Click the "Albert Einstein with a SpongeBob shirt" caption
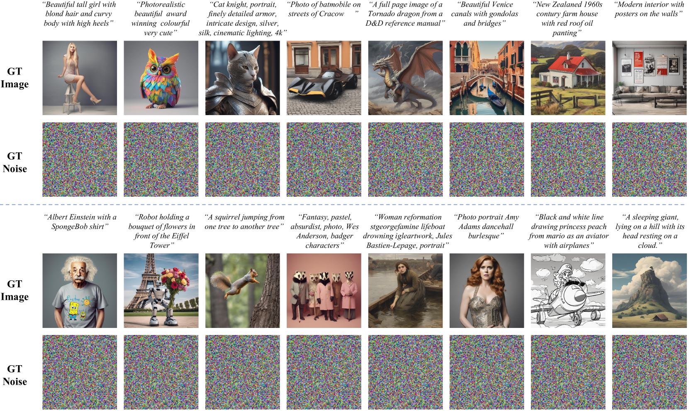Screen dimensions: 689x412 pos(80,222)
